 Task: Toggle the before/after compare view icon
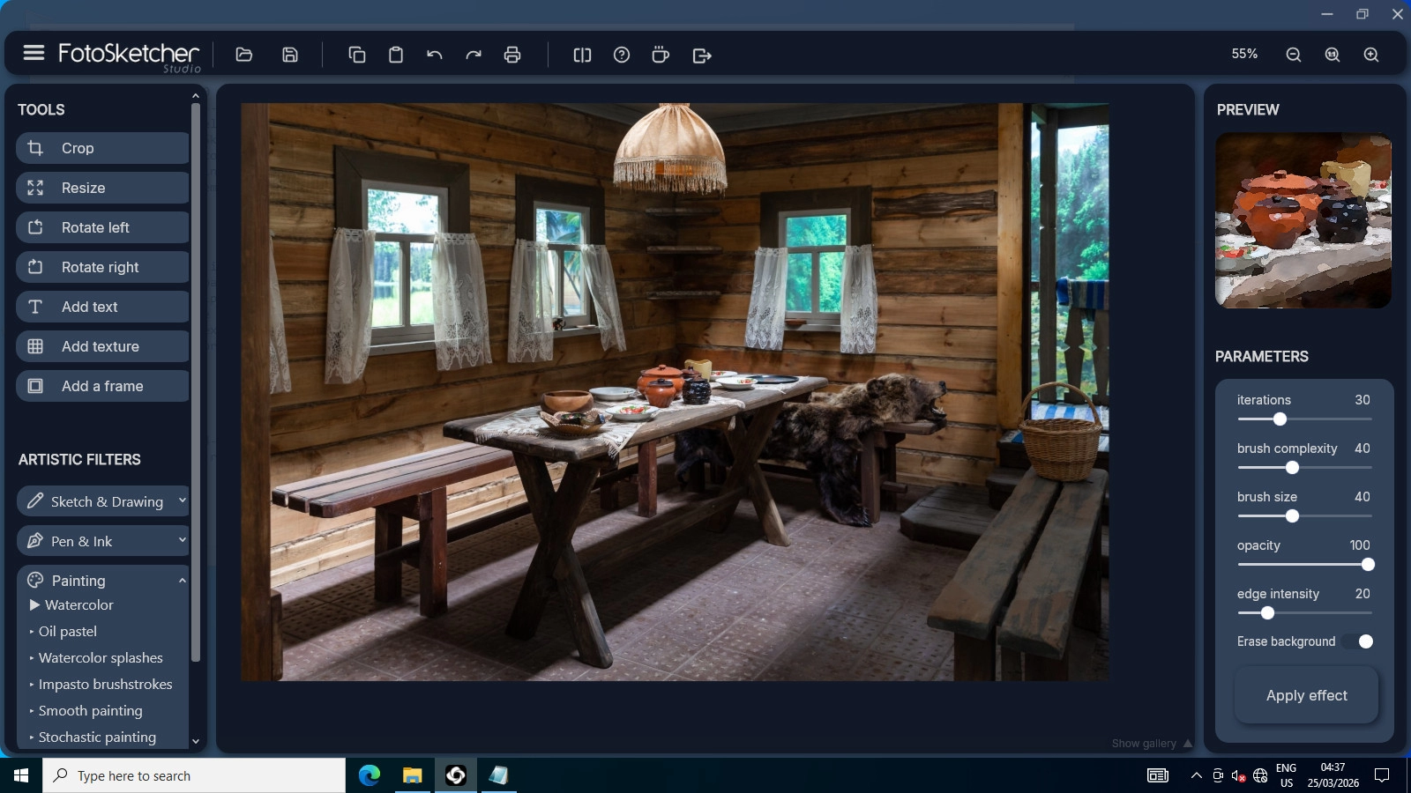click(x=582, y=55)
